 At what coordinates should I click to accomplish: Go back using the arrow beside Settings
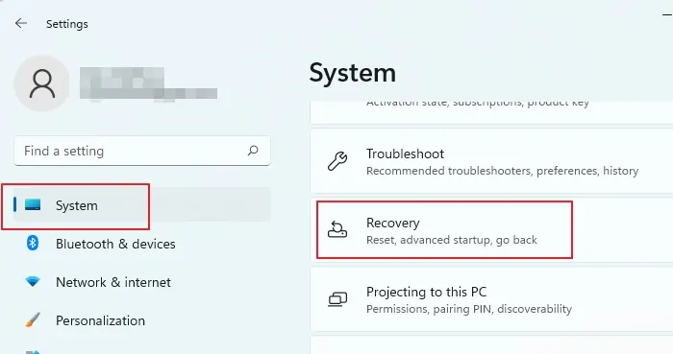tap(20, 23)
